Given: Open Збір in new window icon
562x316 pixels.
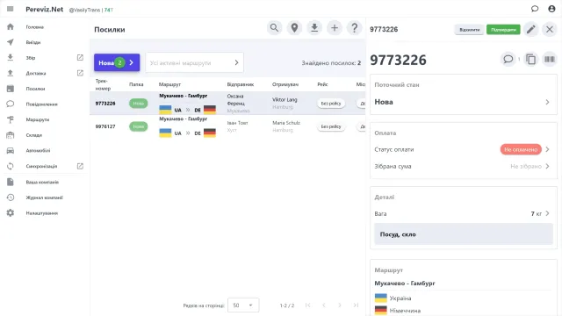Looking at the screenshot, I should 80,58.
